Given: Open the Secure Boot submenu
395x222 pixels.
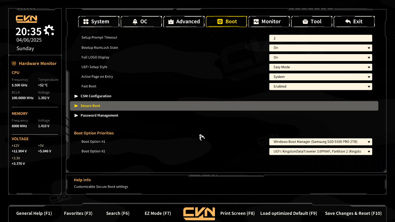Looking at the screenshot, I should point(224,106).
